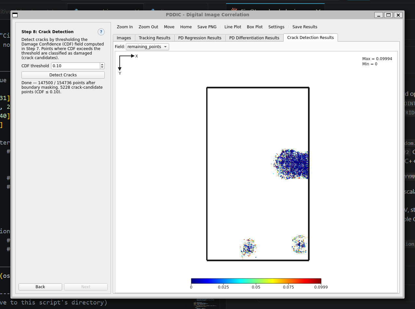The height and width of the screenshot is (309, 415).
Task: Click Zoom Out in the toolbar
Action: tap(148, 27)
